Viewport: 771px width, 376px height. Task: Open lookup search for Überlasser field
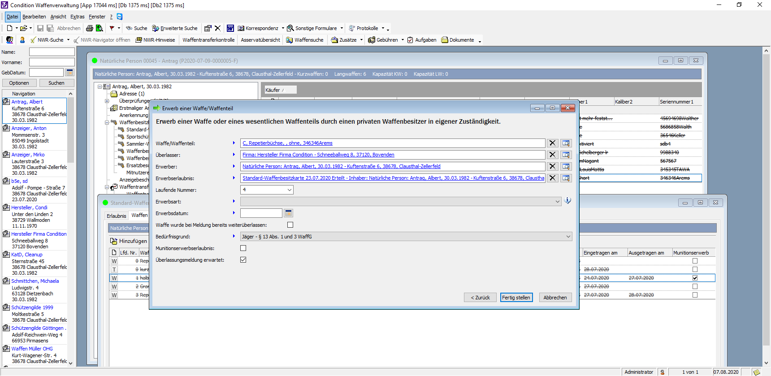pyautogui.click(x=566, y=155)
